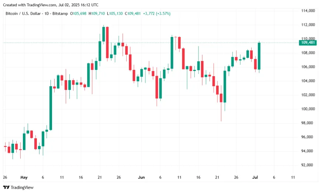The height and width of the screenshot is (193, 321).
Task: Click the green 109,481 current price label
Action: coord(308,43)
